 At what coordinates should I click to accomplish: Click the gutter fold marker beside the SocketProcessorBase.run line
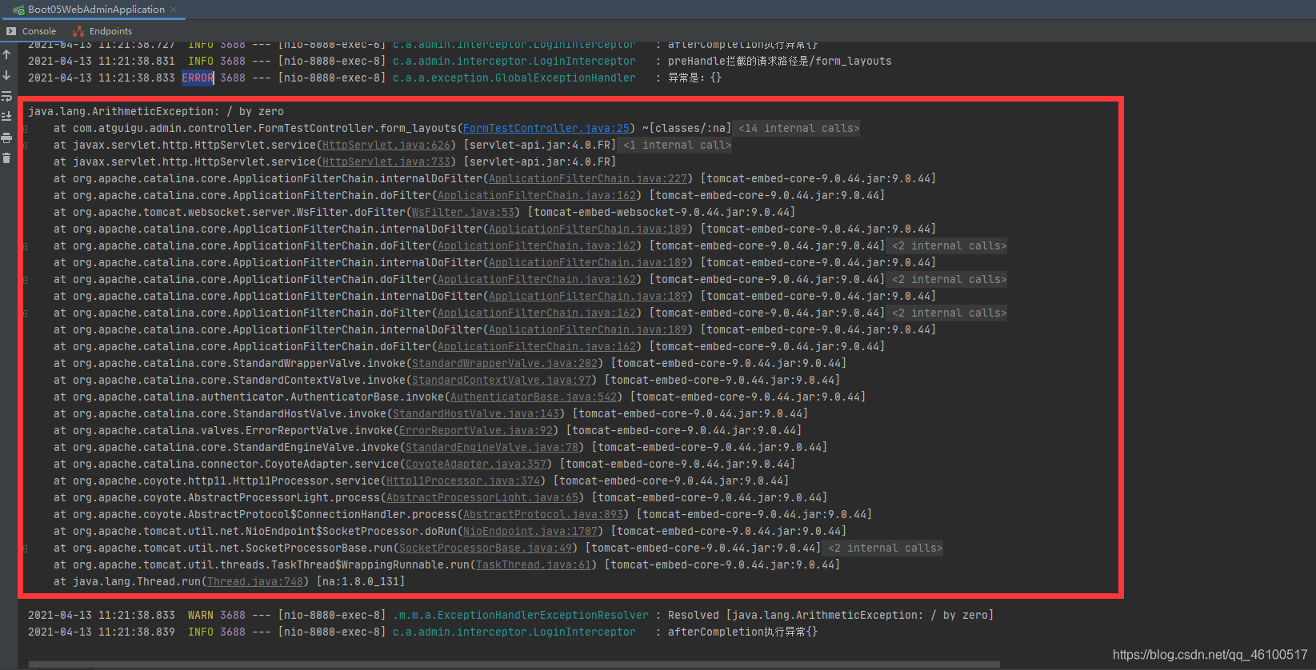click(x=25, y=548)
